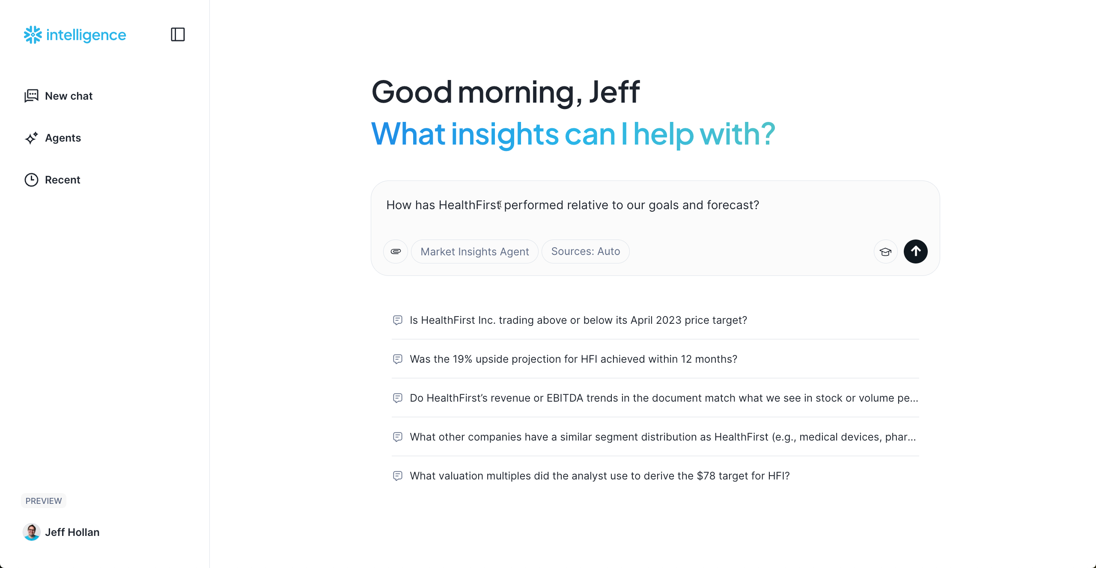Click chat bubble icon by the valuation multiples question
The width and height of the screenshot is (1096, 568).
[x=398, y=476]
